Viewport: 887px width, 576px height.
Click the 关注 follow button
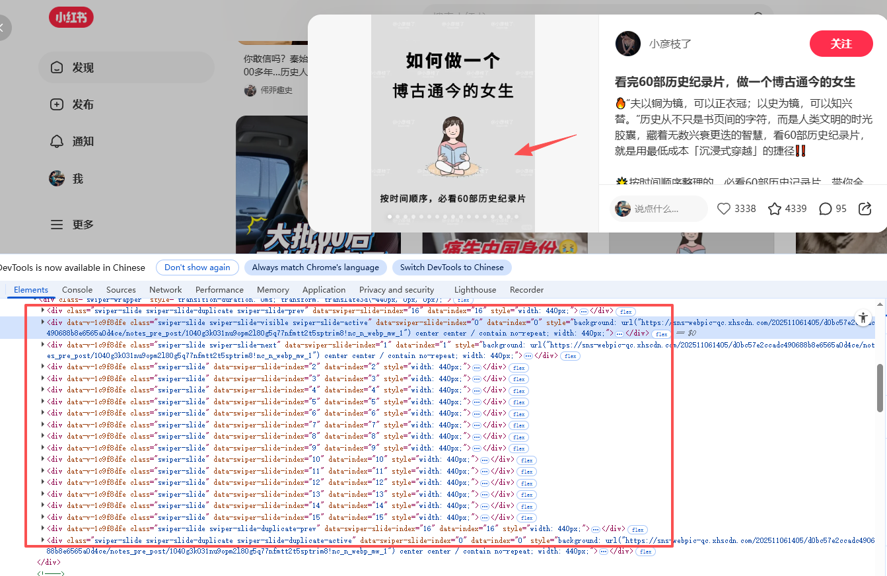point(841,44)
